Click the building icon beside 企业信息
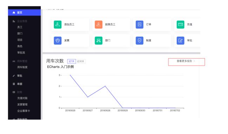The image size is (228, 134). [14, 21]
